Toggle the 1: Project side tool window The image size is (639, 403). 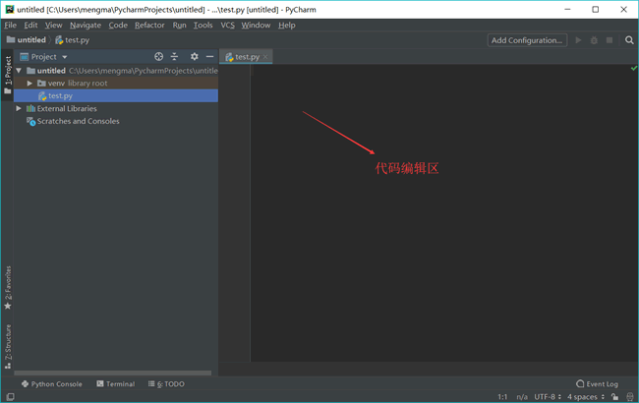point(8,72)
